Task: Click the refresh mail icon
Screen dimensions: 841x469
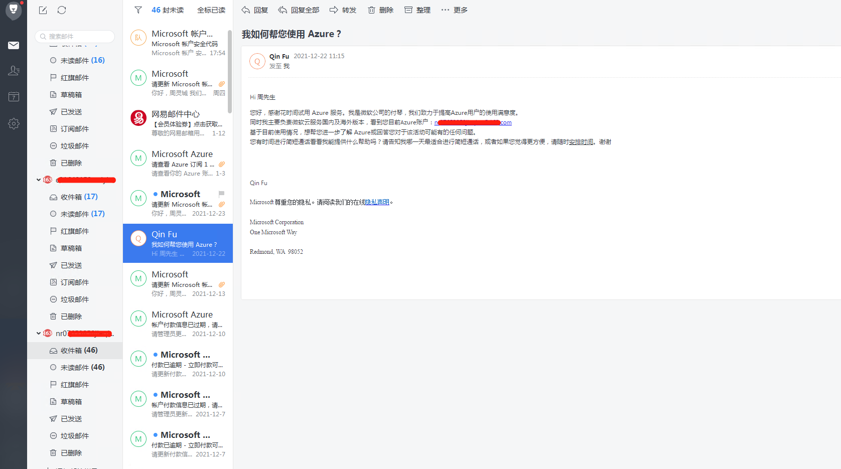Action: 62,10
